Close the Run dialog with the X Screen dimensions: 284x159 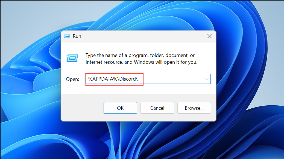(209, 36)
